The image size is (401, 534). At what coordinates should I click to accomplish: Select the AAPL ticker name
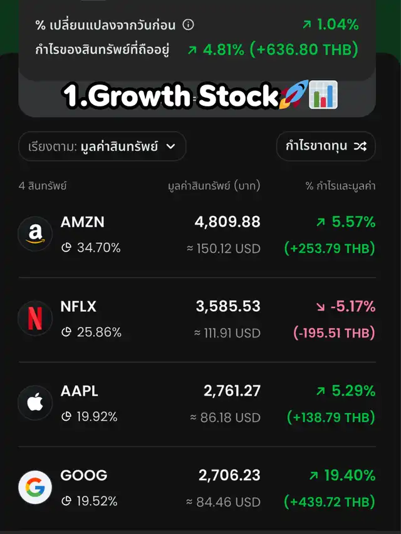tap(80, 391)
